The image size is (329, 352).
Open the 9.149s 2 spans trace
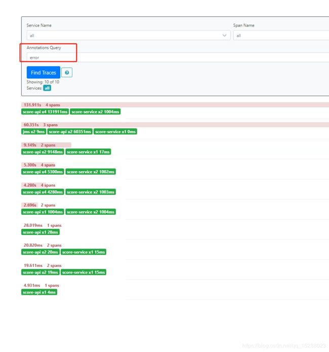[46, 145]
